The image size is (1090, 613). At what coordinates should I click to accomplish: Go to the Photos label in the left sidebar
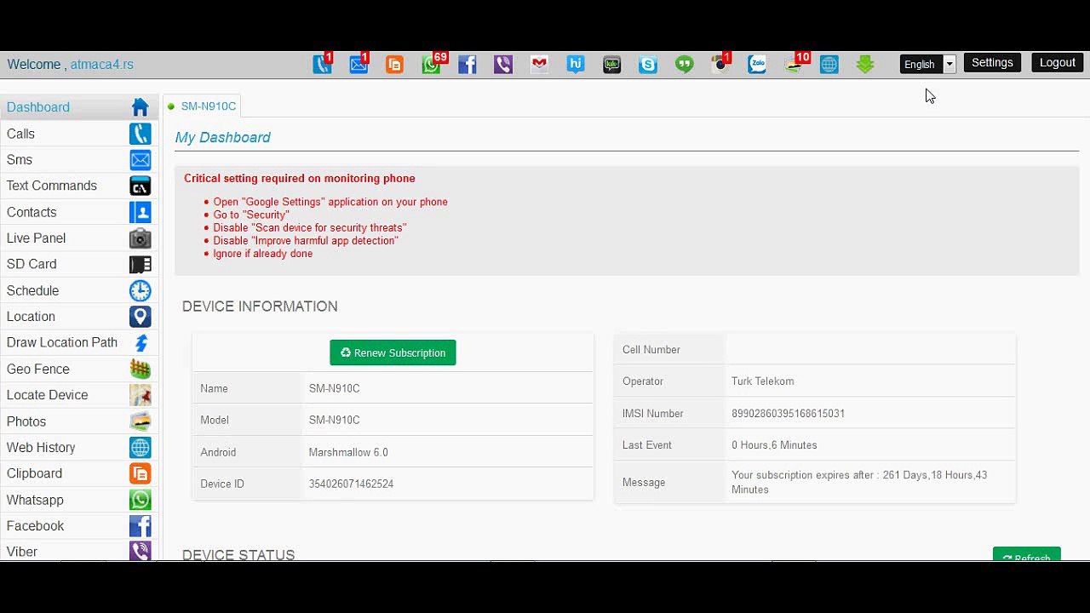(26, 421)
